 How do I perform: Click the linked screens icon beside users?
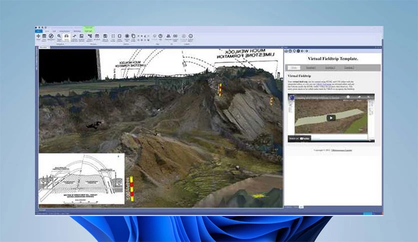point(175,36)
